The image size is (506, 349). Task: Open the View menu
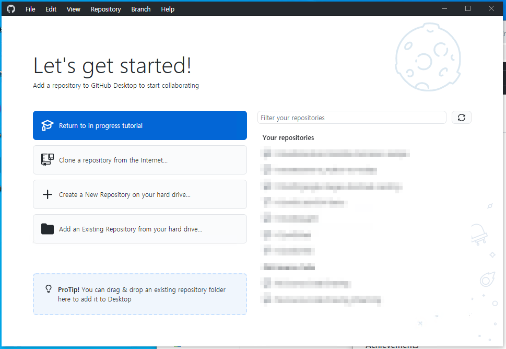[x=73, y=9]
